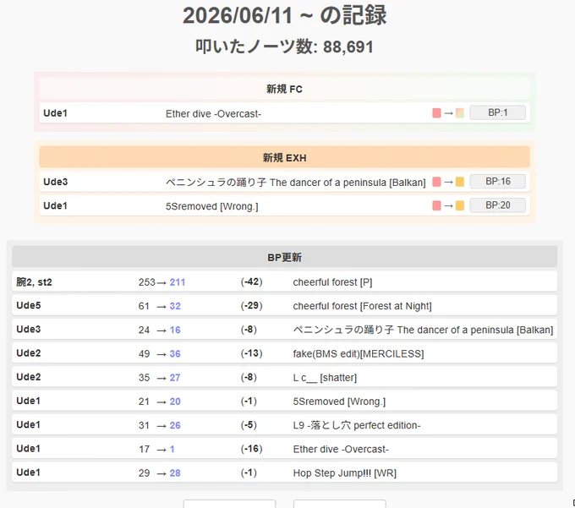Click the new BP value 27
575x508 pixels.
(x=175, y=378)
